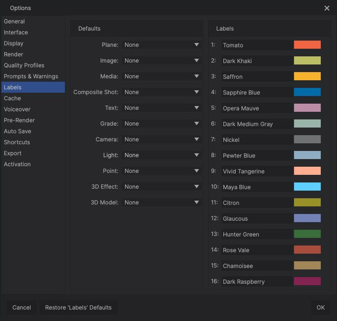Close the Options dialog with X
This screenshot has width=337, height=321.
(x=327, y=8)
